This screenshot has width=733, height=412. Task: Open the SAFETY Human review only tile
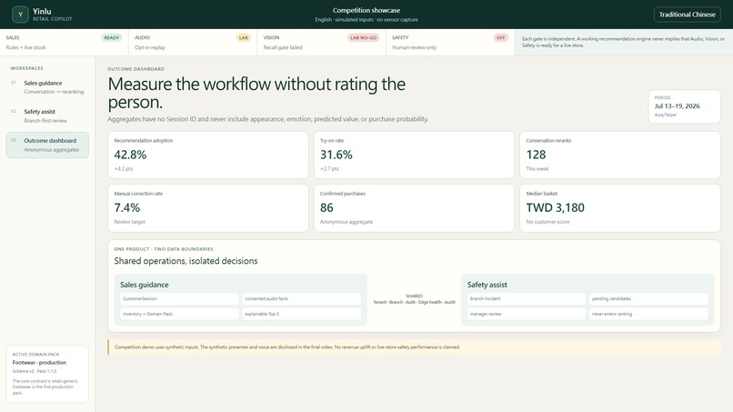click(450, 42)
